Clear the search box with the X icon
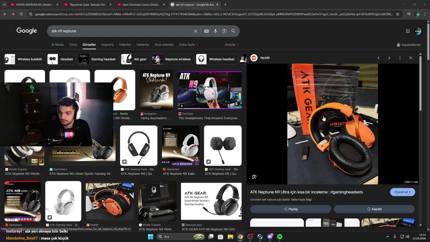Screen dimensions: 430x242 pos(196,31)
